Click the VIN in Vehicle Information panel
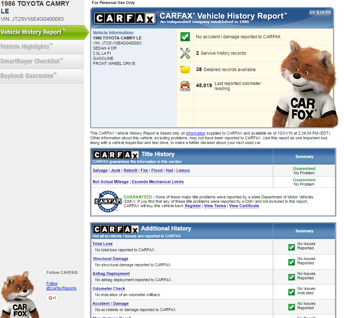 (x=117, y=43)
